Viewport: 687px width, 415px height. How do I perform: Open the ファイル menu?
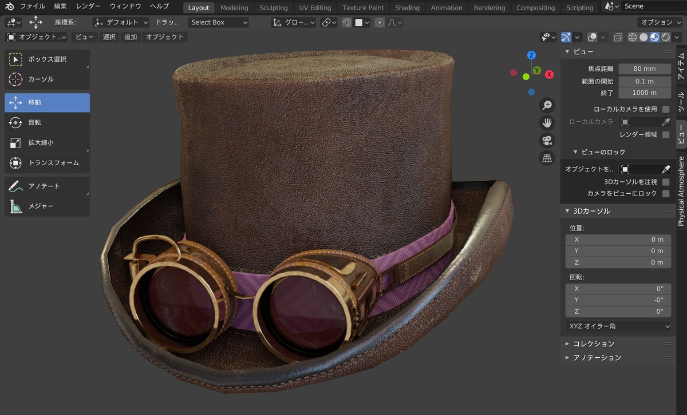[x=32, y=6]
